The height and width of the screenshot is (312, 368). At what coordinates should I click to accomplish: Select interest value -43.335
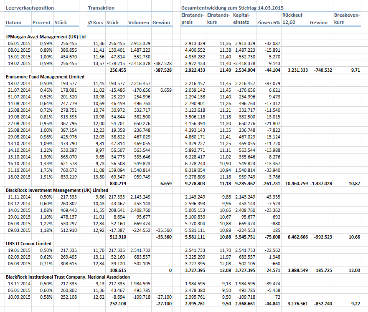pos(272,197)
